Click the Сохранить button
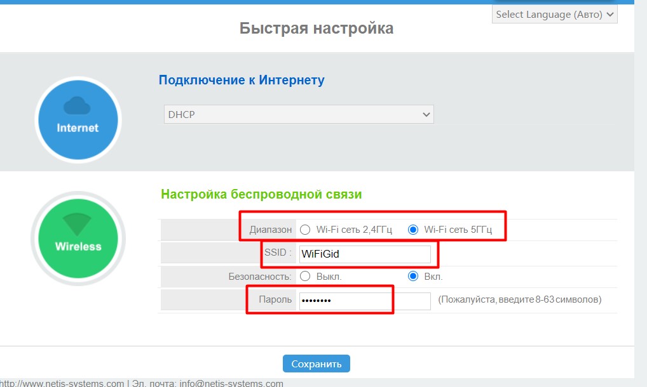The image size is (647, 387). pos(316,363)
